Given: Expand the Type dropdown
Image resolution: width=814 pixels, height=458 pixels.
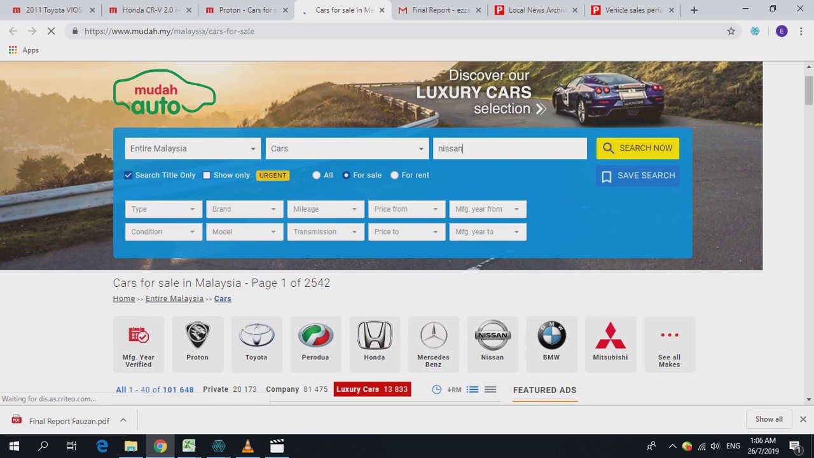Looking at the screenshot, I should pyautogui.click(x=163, y=209).
